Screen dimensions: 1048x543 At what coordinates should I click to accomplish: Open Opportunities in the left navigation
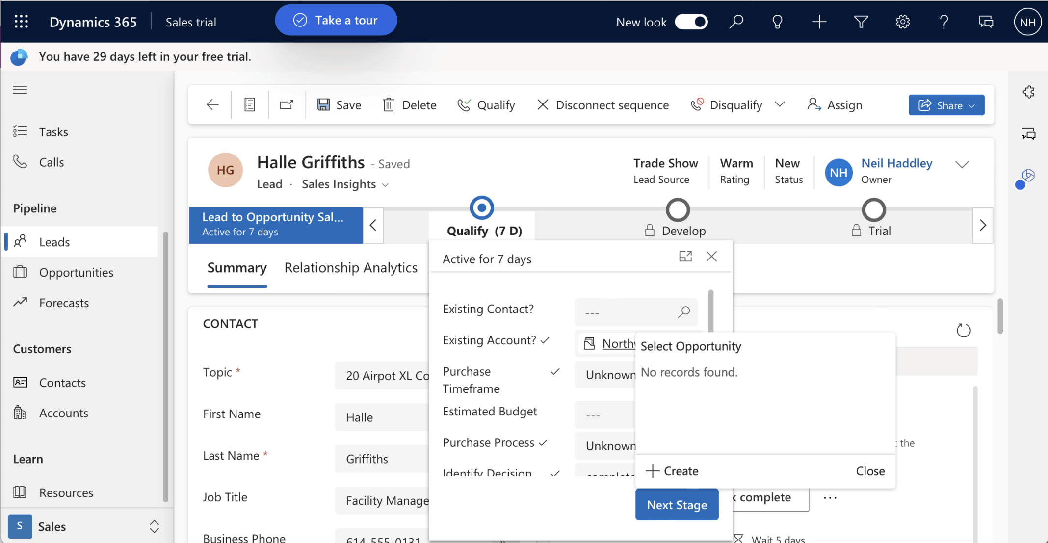76,272
